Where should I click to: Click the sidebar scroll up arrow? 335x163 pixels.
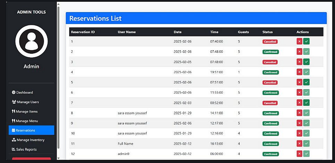point(58,4)
